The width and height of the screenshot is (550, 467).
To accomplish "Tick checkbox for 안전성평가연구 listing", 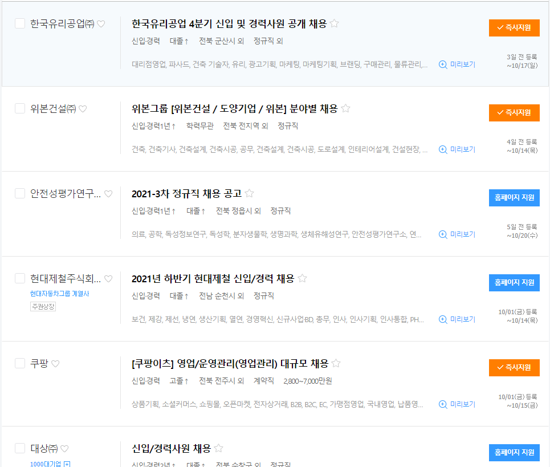I will click(20, 193).
